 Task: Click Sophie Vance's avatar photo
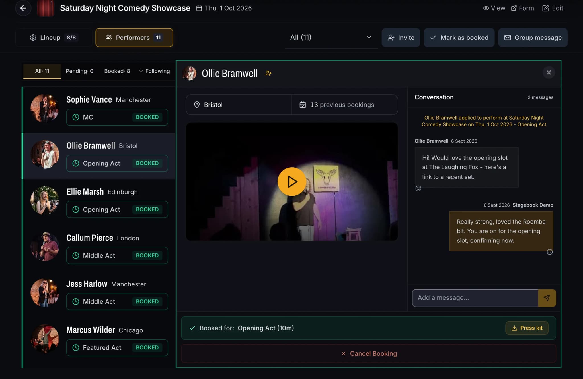pyautogui.click(x=45, y=108)
